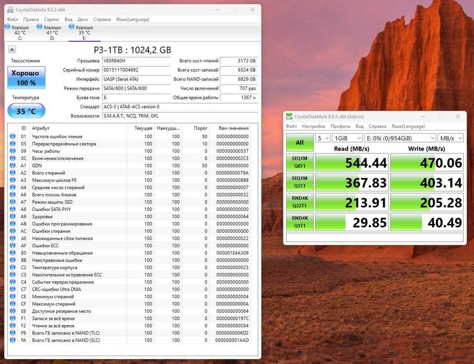Open the drive dropdown showing E: 0% (0/954GiB)
Image resolution: width=474 pixels, height=364 pixels.
(x=400, y=139)
